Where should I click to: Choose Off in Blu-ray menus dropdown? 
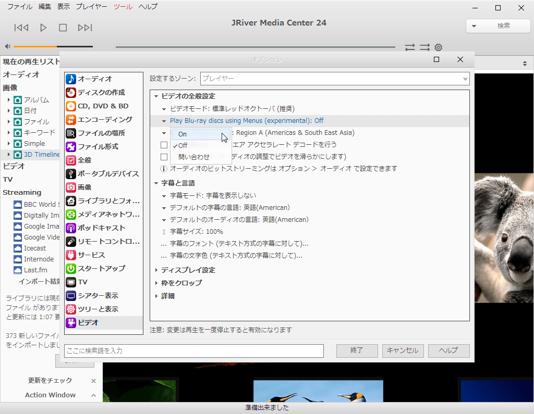[201, 146]
